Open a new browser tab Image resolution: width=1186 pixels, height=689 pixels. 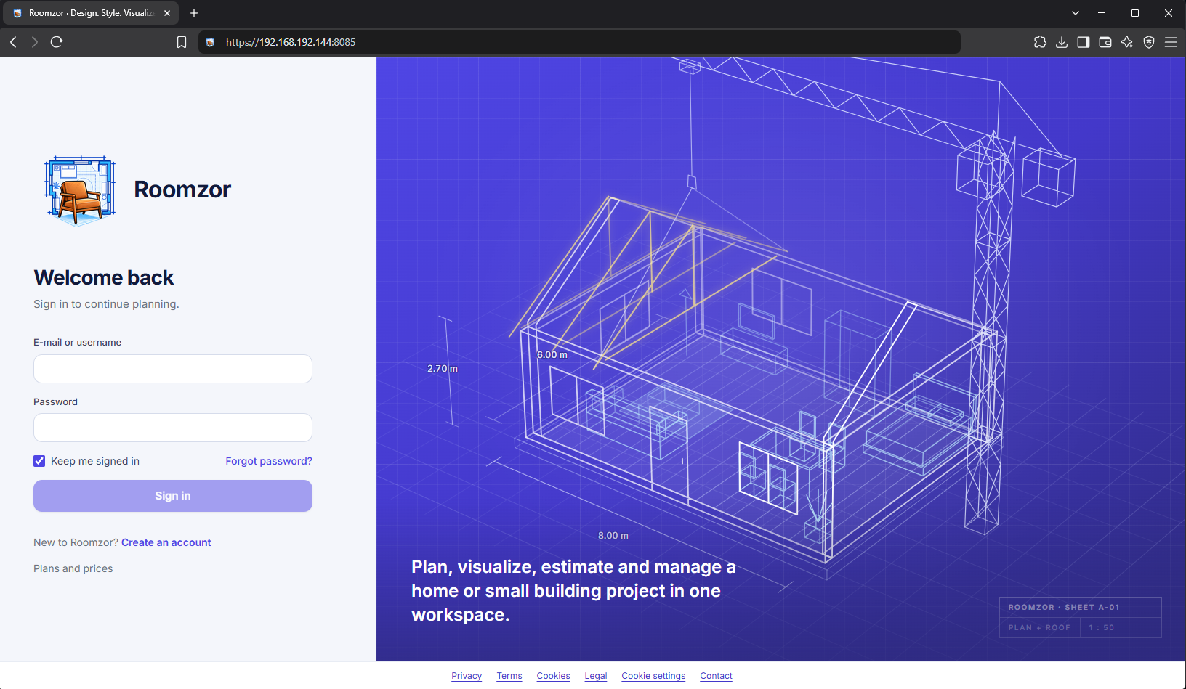point(194,13)
